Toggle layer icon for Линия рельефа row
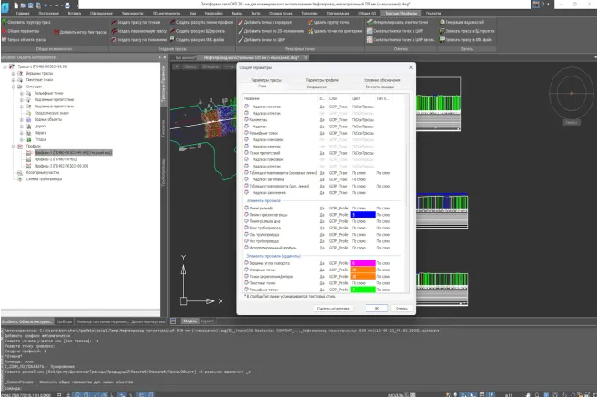This screenshot has height=397, width=598. pos(246,207)
